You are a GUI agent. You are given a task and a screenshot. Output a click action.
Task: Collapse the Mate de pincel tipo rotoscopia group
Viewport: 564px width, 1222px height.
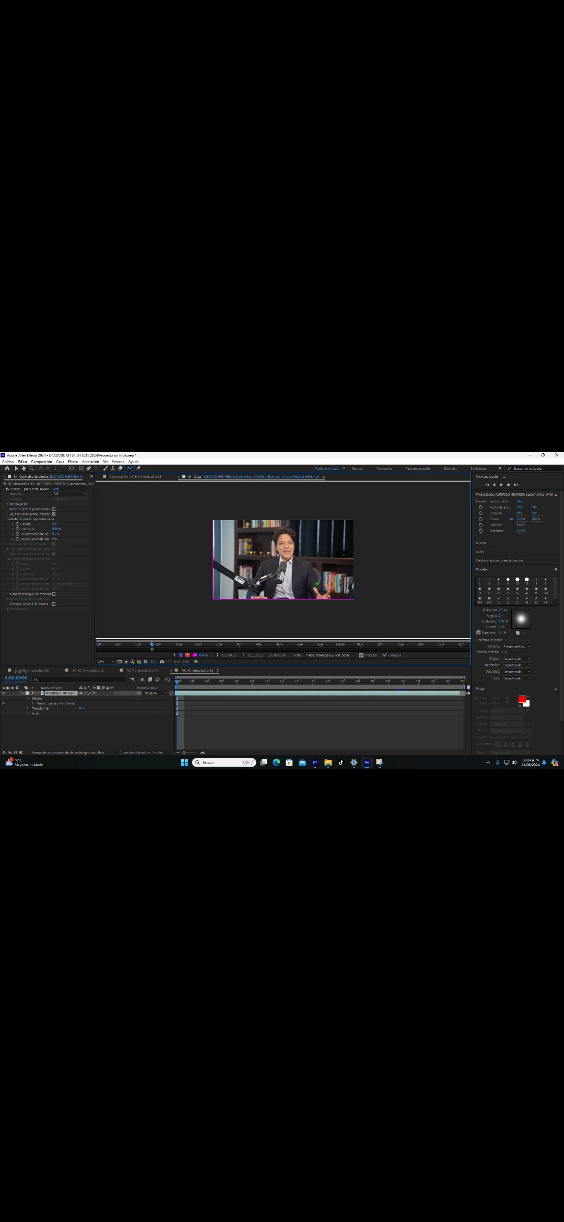pyautogui.click(x=8, y=519)
